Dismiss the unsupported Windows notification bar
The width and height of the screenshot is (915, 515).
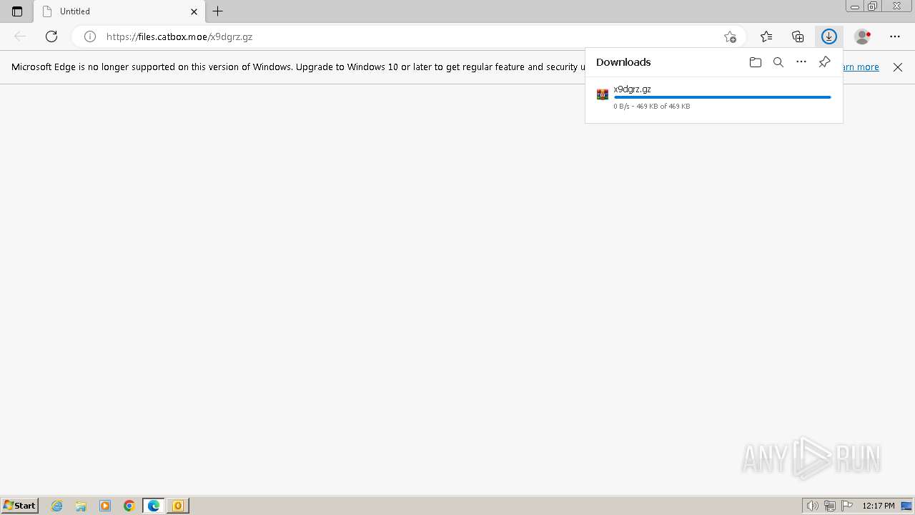pyautogui.click(x=898, y=67)
